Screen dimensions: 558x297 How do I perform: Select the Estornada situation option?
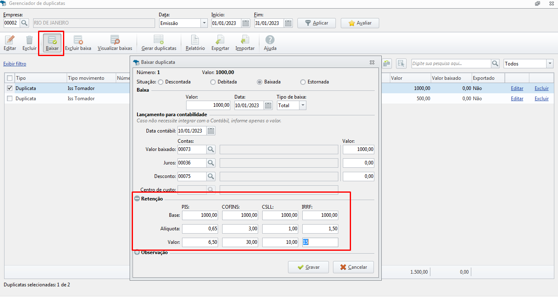pyautogui.click(x=303, y=82)
